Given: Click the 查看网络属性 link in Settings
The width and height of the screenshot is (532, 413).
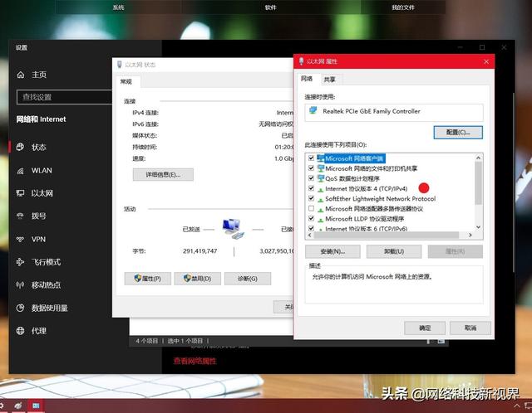Looking at the screenshot, I should [195, 362].
